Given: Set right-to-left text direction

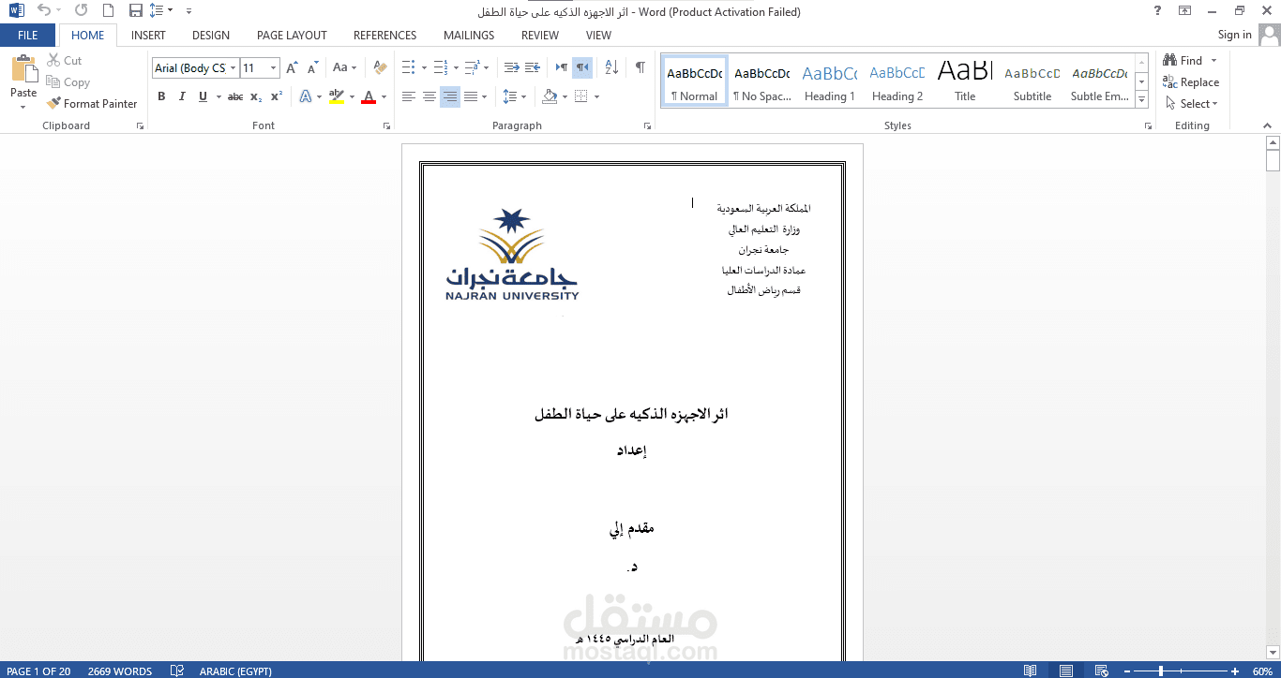Looking at the screenshot, I should coord(582,67).
